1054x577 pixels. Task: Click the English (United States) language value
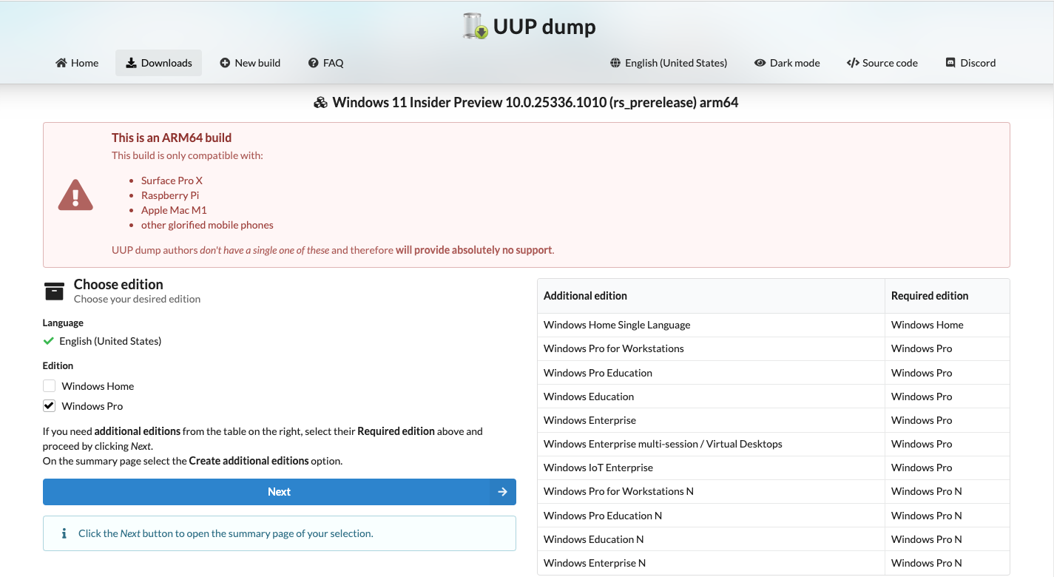(110, 341)
